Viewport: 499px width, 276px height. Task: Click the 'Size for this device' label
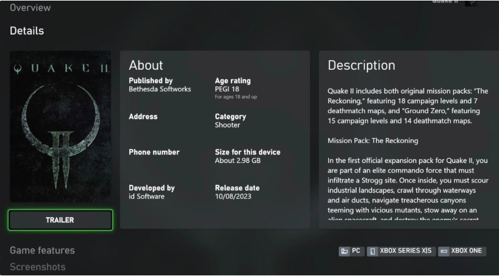[247, 152]
